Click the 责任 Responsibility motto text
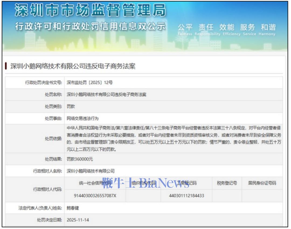This screenshot has width=291, height=229. click(x=207, y=29)
